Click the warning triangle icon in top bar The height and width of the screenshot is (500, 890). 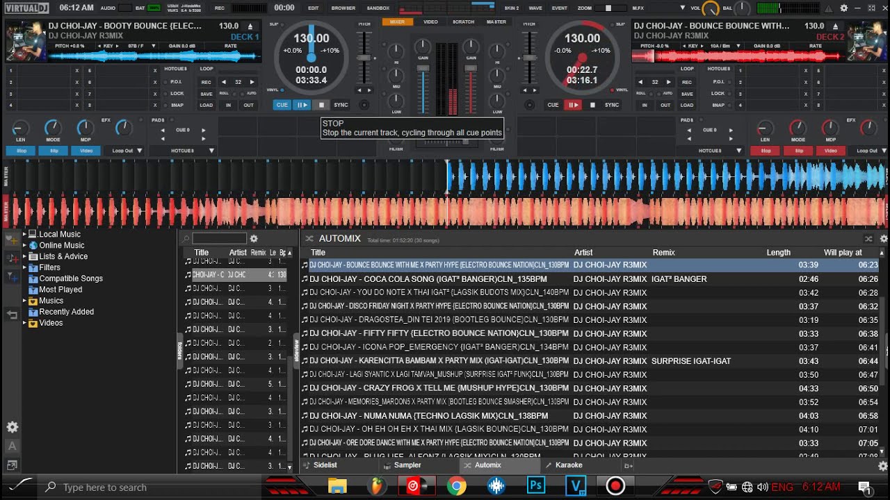click(x=829, y=8)
